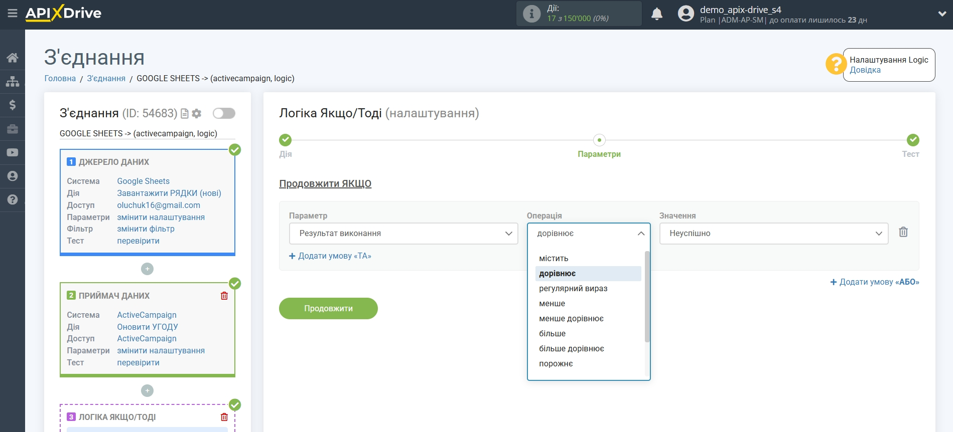Toggle the connection on/off switch
Image resolution: width=953 pixels, height=432 pixels.
224,113
